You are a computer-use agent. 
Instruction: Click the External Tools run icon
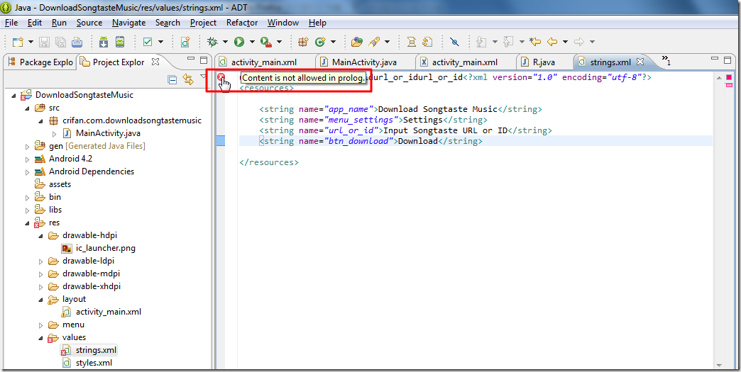point(266,42)
